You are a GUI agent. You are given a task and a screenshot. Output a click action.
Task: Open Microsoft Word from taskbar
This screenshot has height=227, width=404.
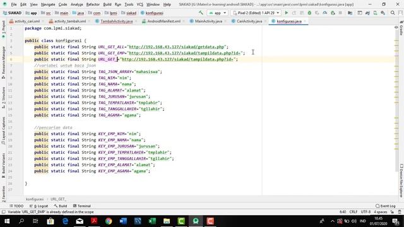tap(123, 221)
